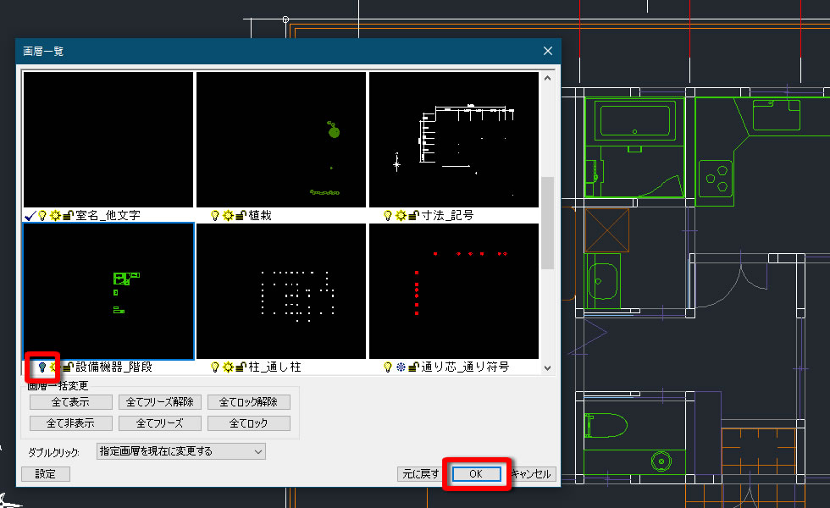Click the current-layer checkmark beside 室名_他文字

pyautogui.click(x=30, y=215)
